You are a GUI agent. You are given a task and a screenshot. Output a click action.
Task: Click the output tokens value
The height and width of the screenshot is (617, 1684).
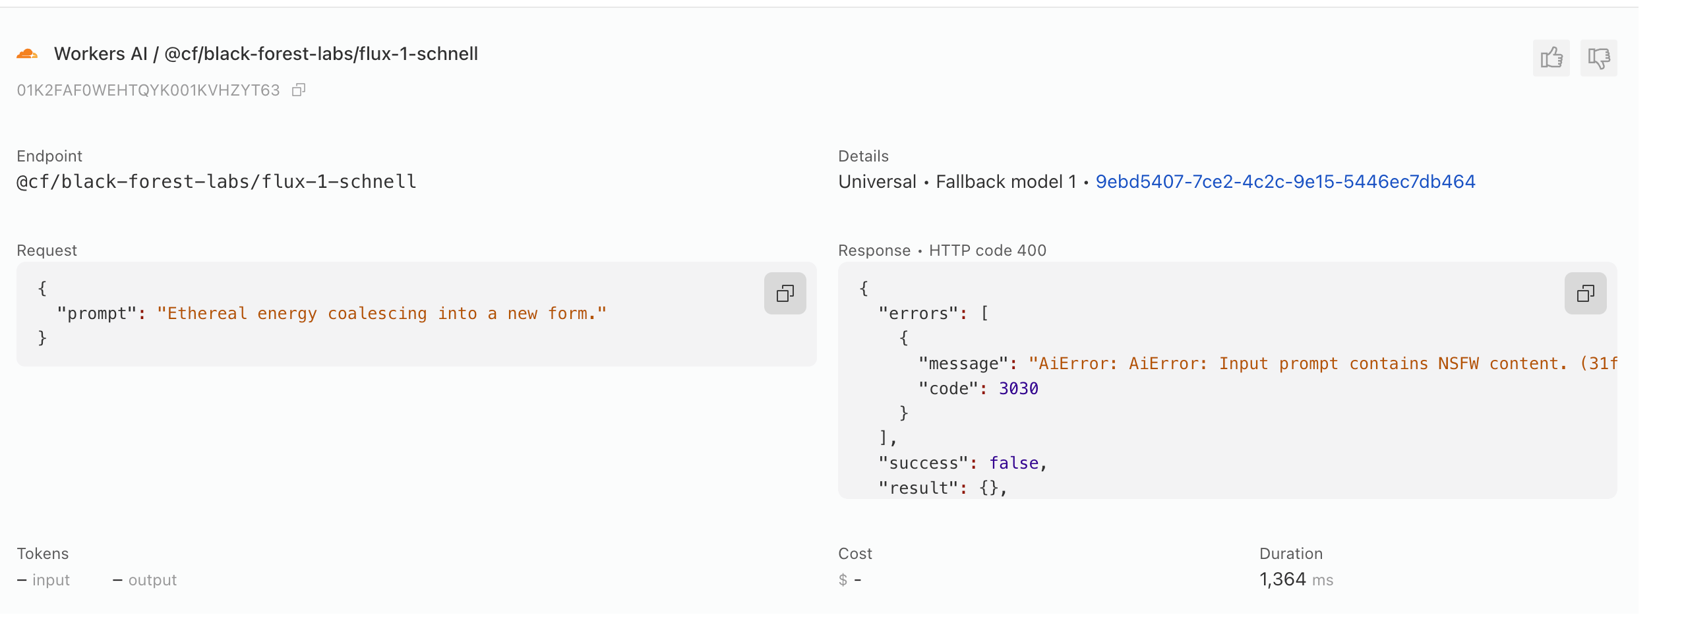pos(145,580)
